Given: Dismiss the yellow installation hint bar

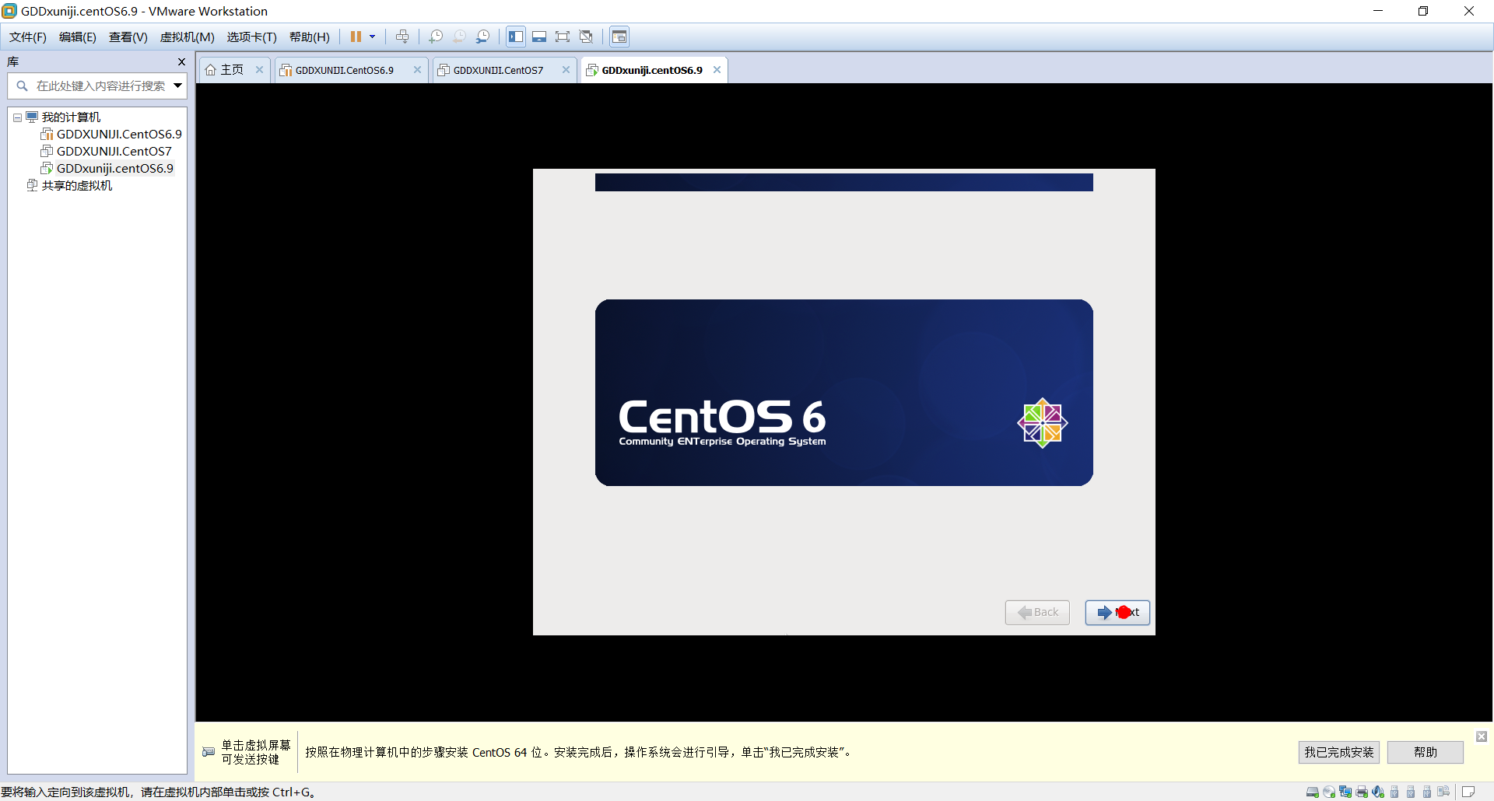Looking at the screenshot, I should tap(1482, 736).
